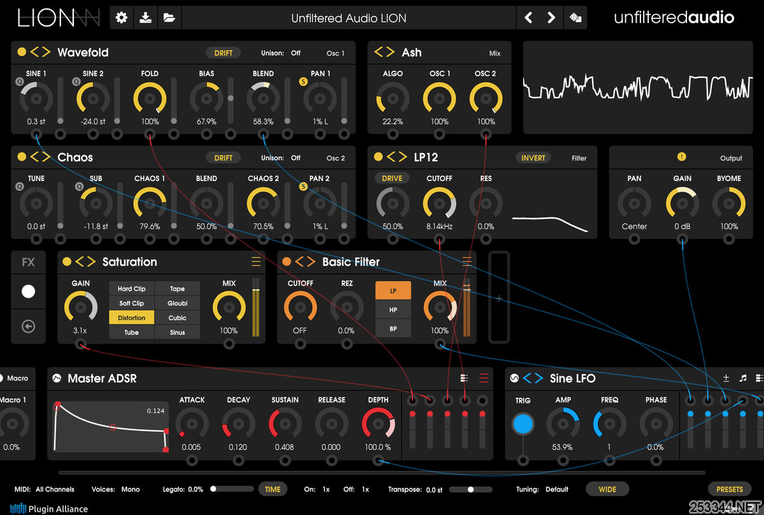Select BP filter mode
764x515 pixels.
coord(393,329)
